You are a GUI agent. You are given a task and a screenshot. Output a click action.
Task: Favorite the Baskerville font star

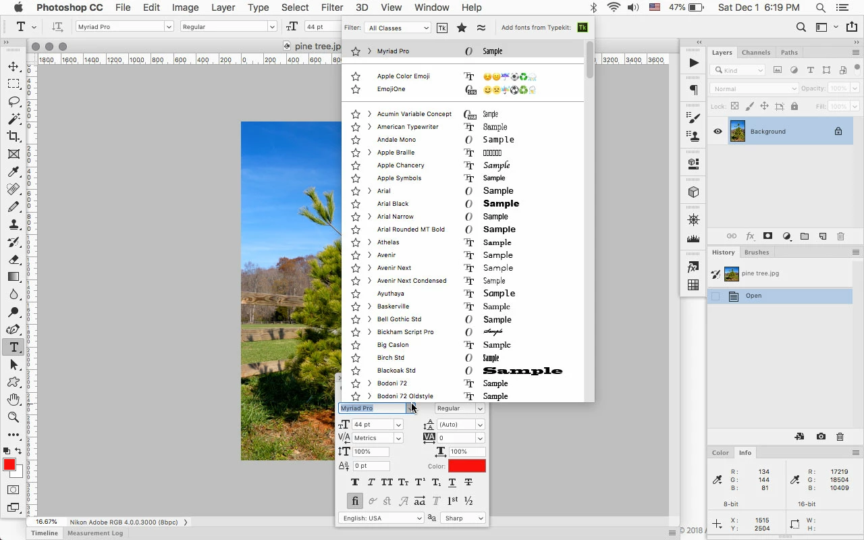356,306
